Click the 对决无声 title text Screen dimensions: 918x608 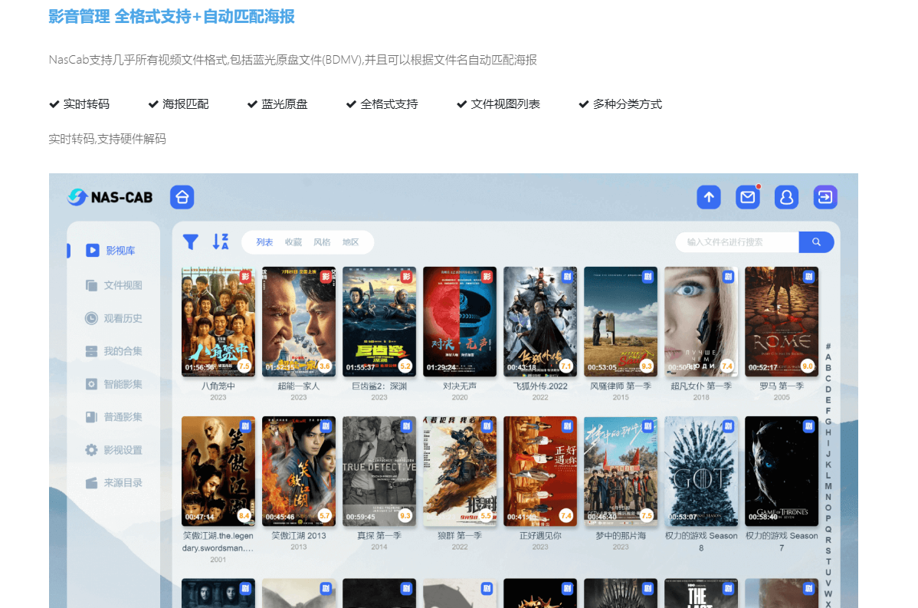460,386
